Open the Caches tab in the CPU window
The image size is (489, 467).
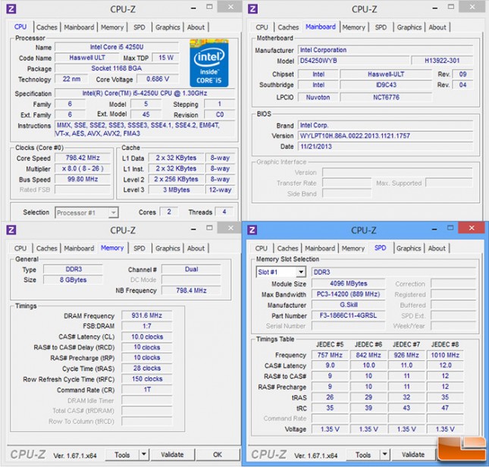point(47,27)
